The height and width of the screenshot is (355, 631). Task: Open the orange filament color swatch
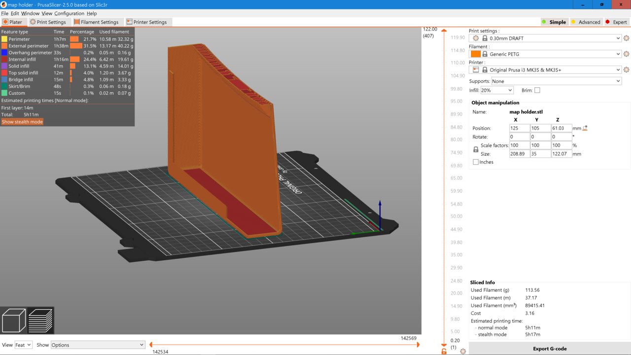tap(475, 54)
